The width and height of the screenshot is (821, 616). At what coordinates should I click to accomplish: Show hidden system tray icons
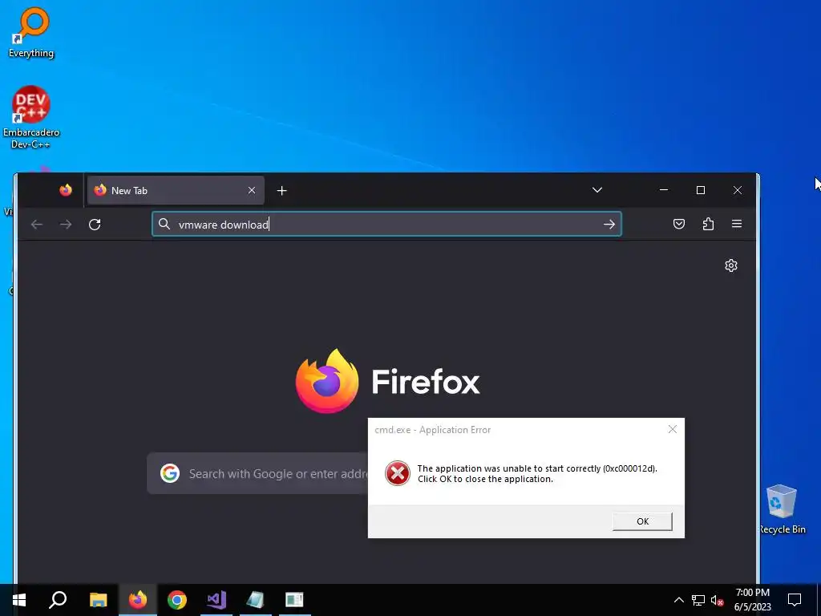678,600
